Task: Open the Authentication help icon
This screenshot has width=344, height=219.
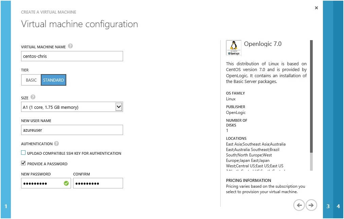Action: [x=56, y=144]
